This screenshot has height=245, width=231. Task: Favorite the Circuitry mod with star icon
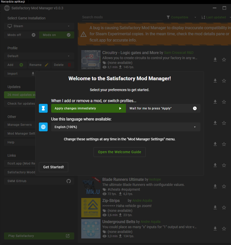224,60
